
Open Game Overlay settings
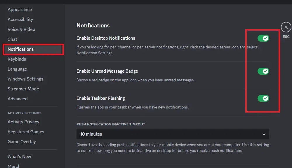(22, 142)
